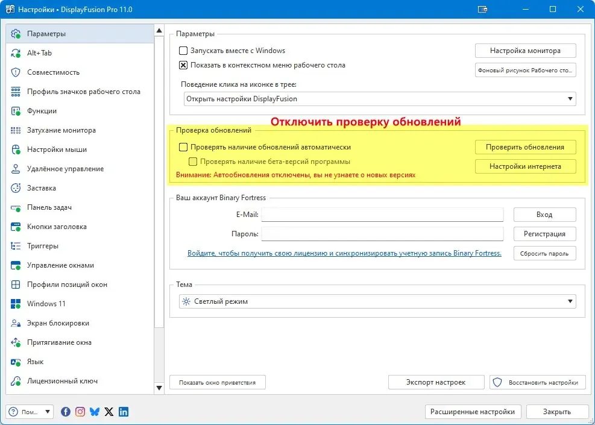Focus the E-Mail input field

tap(382, 215)
